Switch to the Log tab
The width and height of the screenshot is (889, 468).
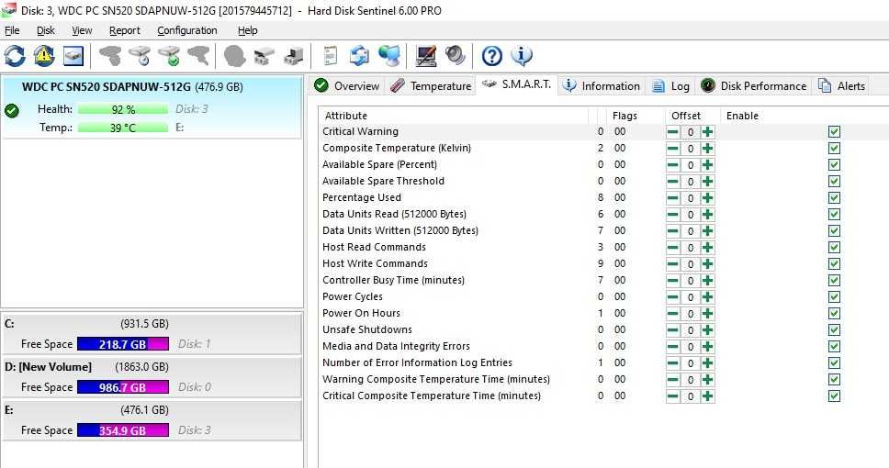(x=670, y=86)
